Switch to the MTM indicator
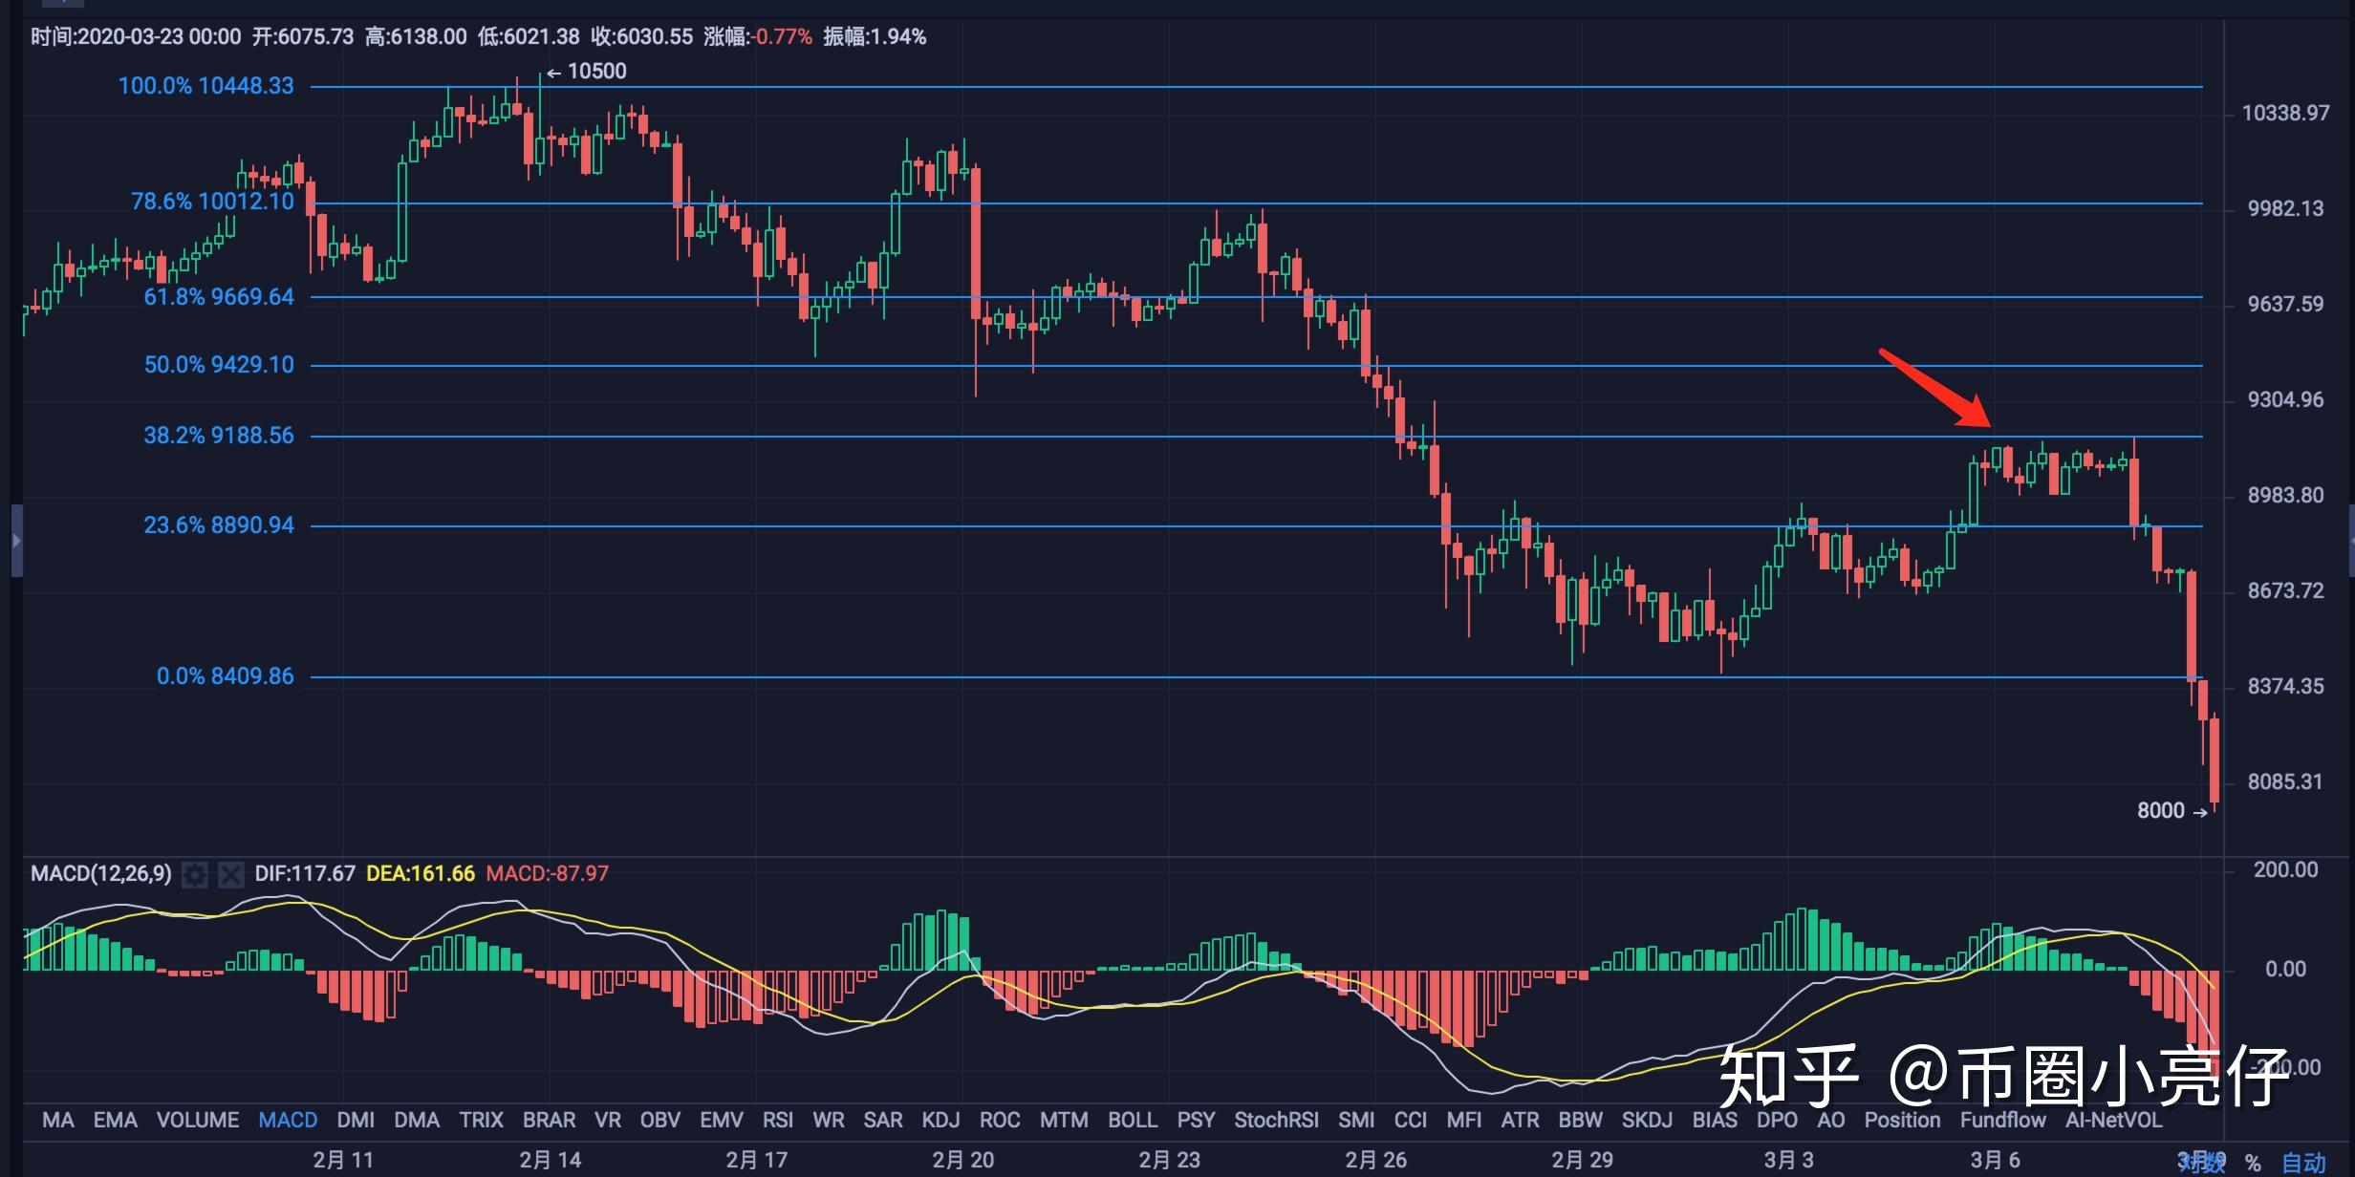The height and width of the screenshot is (1177, 2355). 1064,1120
